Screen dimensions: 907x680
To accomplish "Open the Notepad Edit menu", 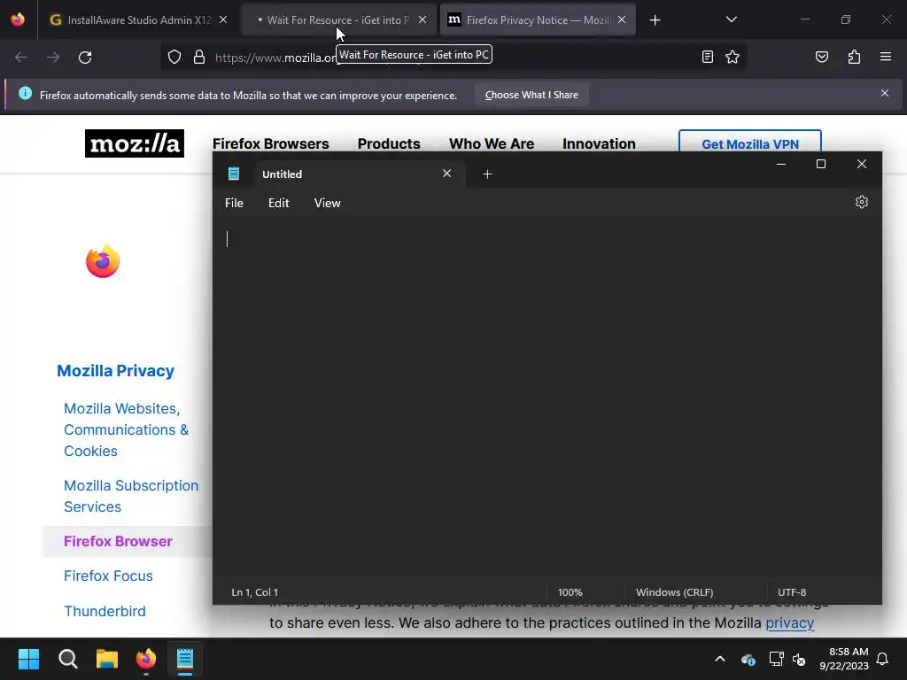I will 278,203.
